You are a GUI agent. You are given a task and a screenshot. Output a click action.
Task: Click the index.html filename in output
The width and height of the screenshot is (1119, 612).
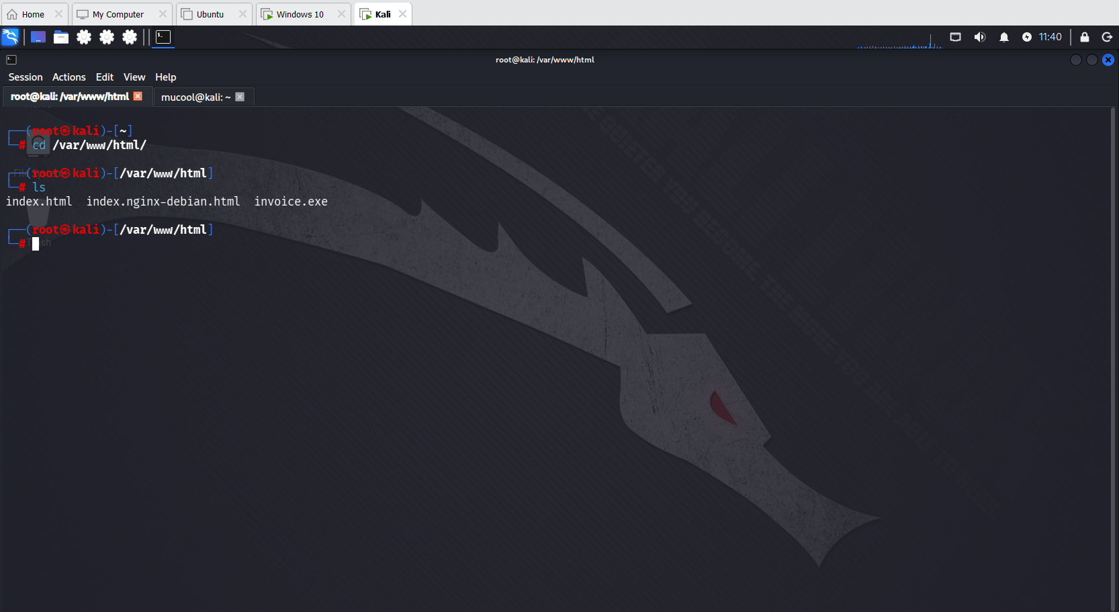[39, 202]
